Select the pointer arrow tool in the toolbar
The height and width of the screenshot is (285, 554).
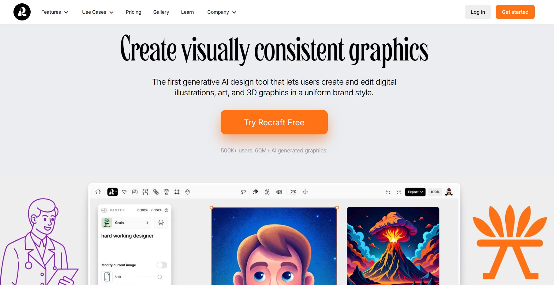pos(124,192)
